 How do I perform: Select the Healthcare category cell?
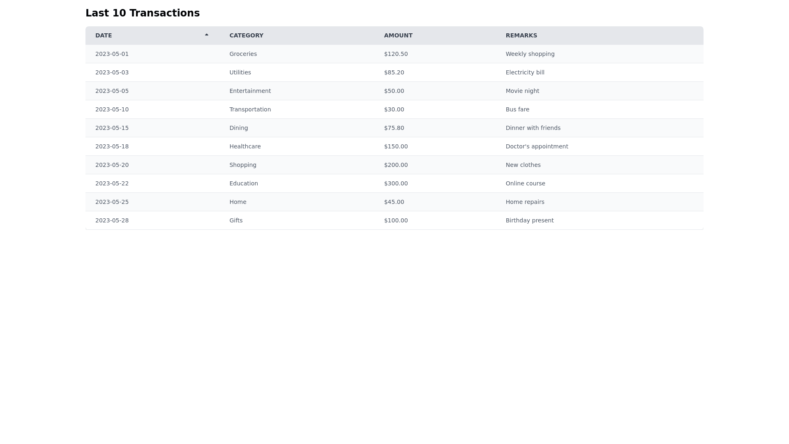click(x=245, y=146)
